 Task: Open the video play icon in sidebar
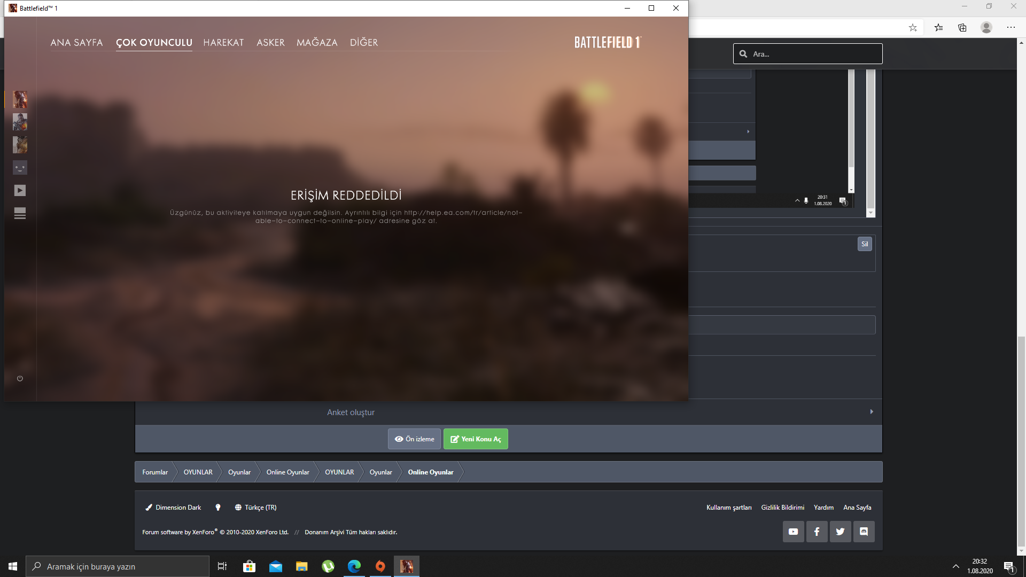point(20,191)
